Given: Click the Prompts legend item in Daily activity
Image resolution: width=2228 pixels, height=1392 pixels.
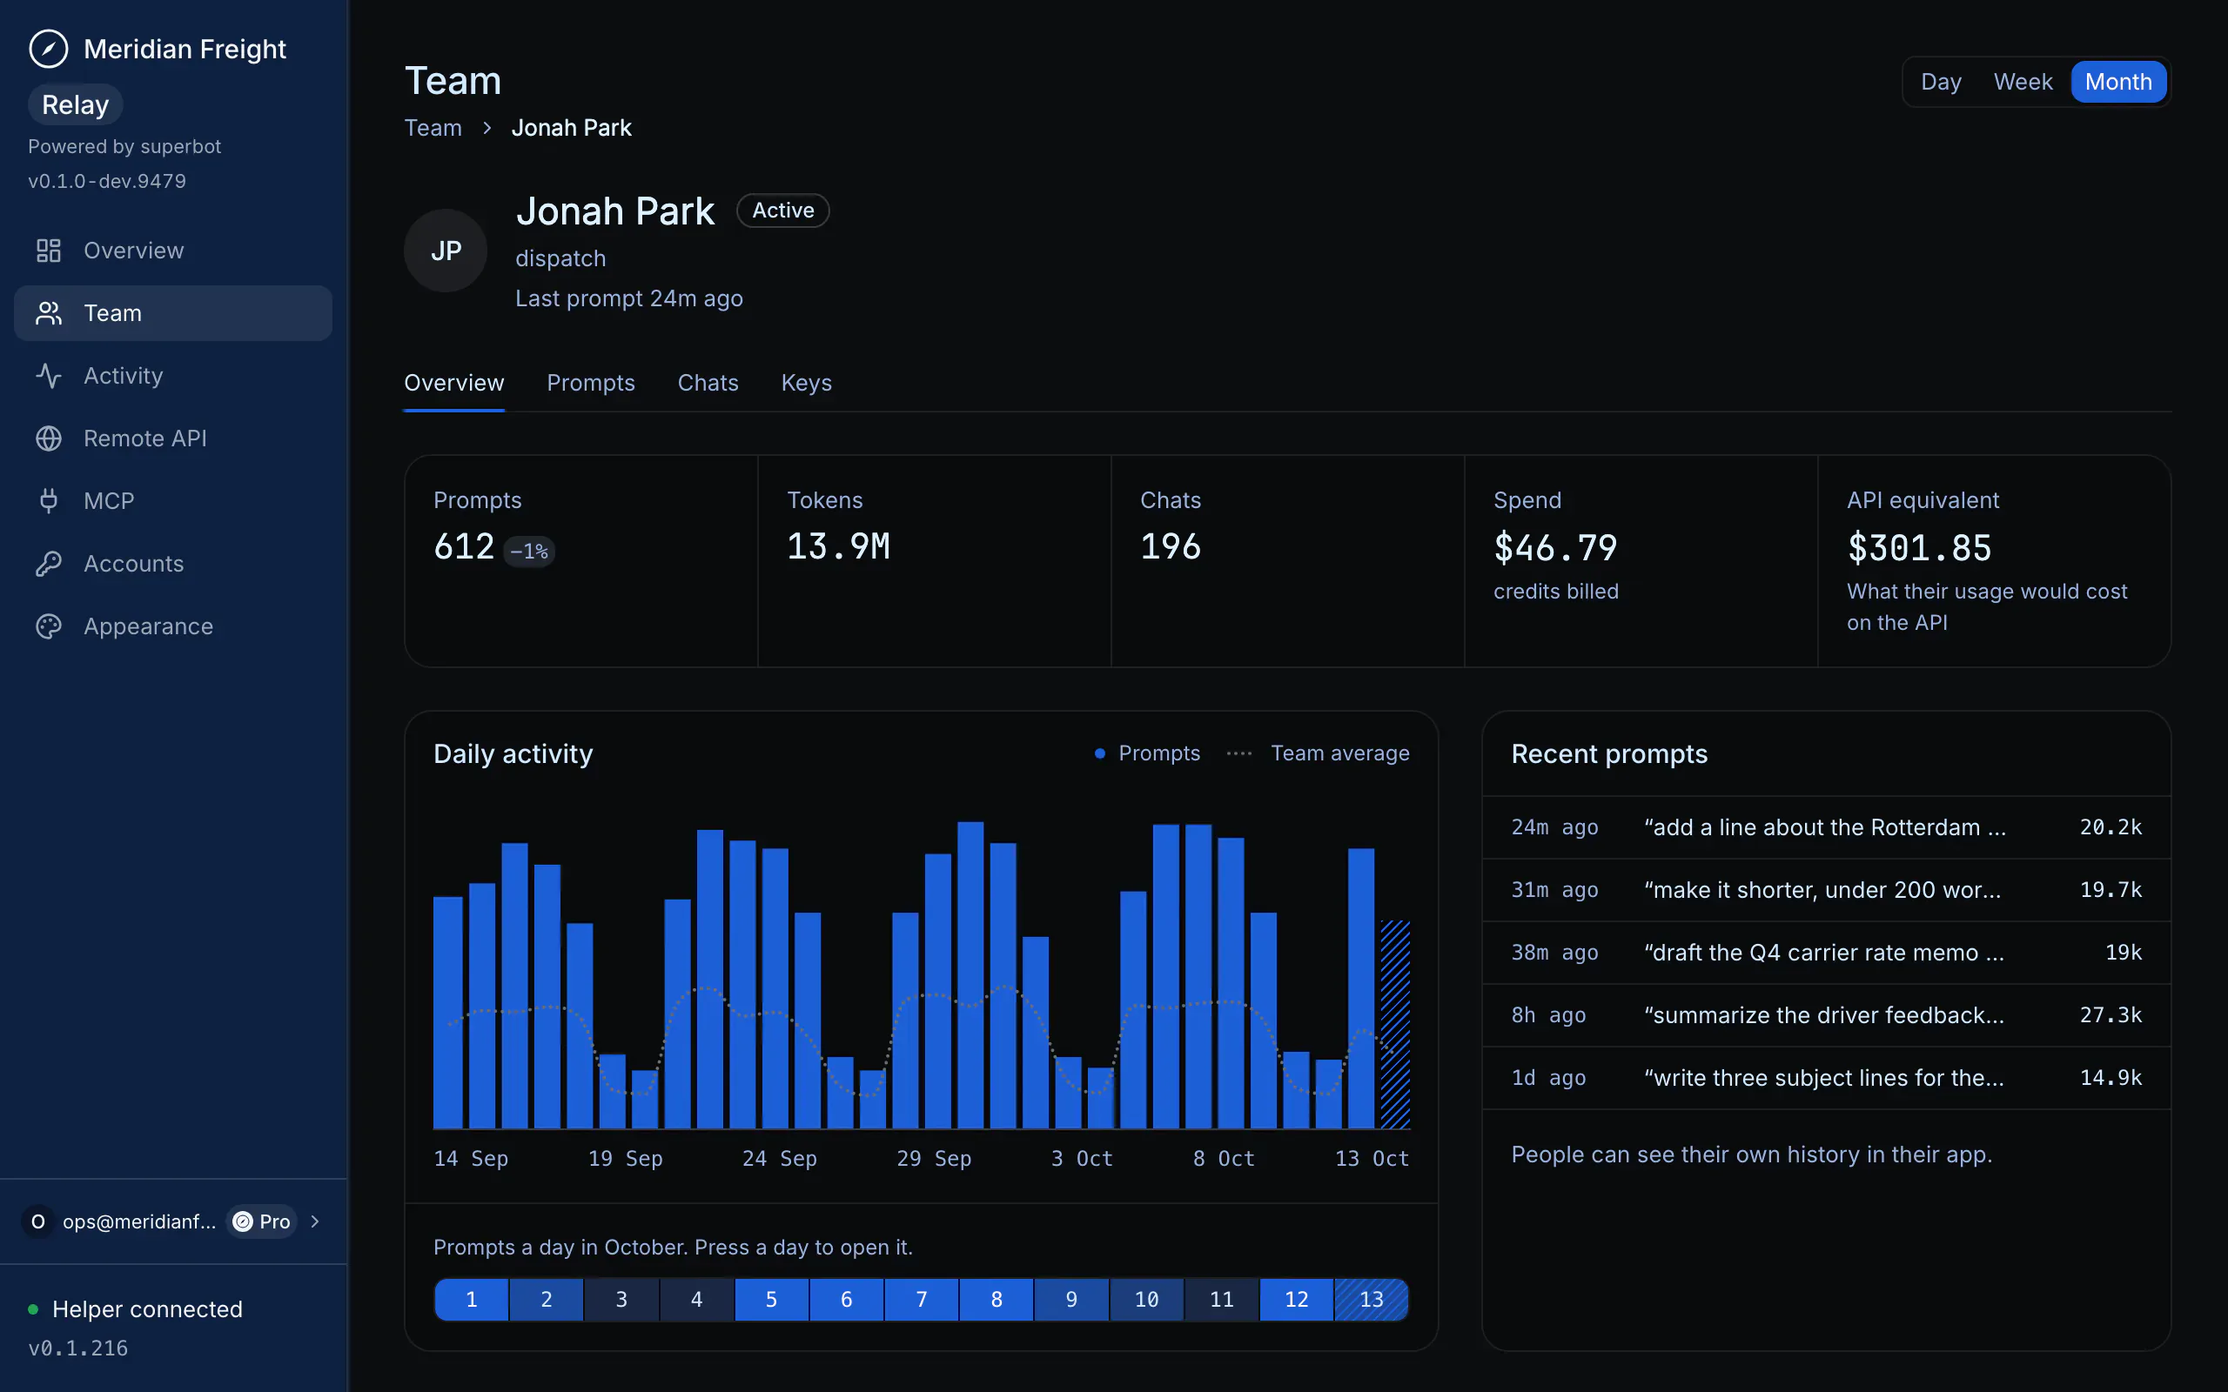Looking at the screenshot, I should (x=1147, y=753).
